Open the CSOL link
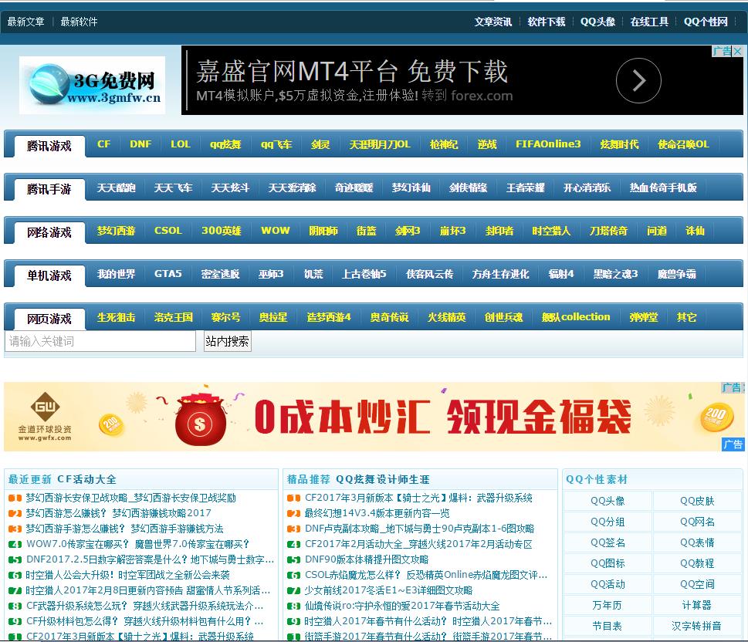Screen dimensions: 748x642 coord(168,231)
